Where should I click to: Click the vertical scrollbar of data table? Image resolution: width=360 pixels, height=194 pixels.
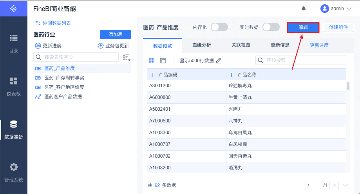pos(348,86)
